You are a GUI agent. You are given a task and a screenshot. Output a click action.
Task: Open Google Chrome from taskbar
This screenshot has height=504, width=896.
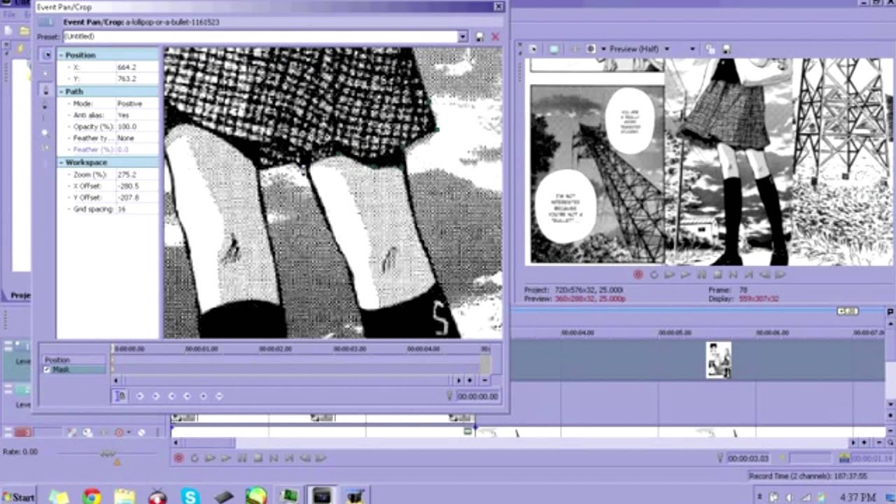(x=92, y=496)
